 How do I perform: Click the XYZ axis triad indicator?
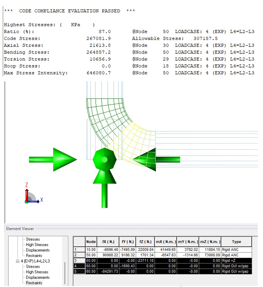click(31, 197)
